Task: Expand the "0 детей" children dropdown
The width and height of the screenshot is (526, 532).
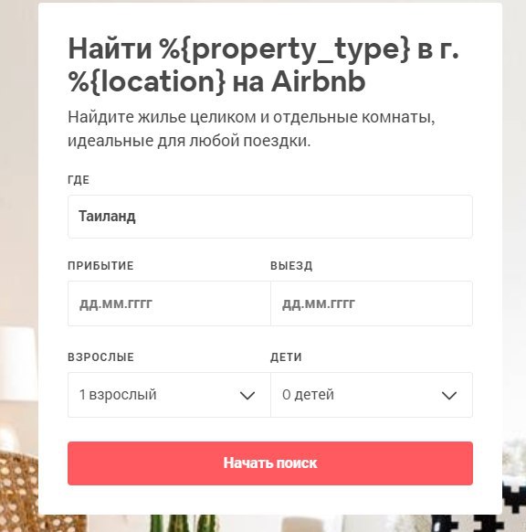Action: click(x=372, y=395)
